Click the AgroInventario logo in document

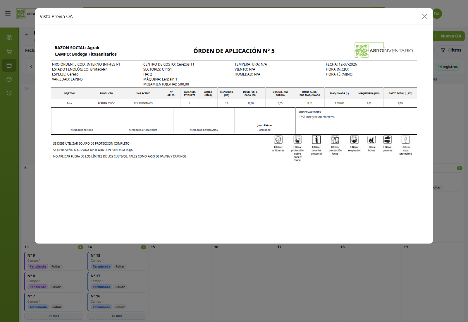click(x=383, y=50)
